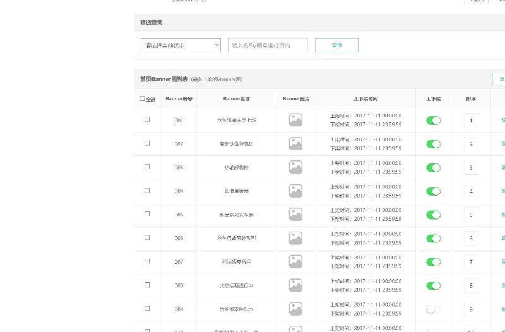
Task: Tick the checkbox for banner 002
Action: point(147,143)
